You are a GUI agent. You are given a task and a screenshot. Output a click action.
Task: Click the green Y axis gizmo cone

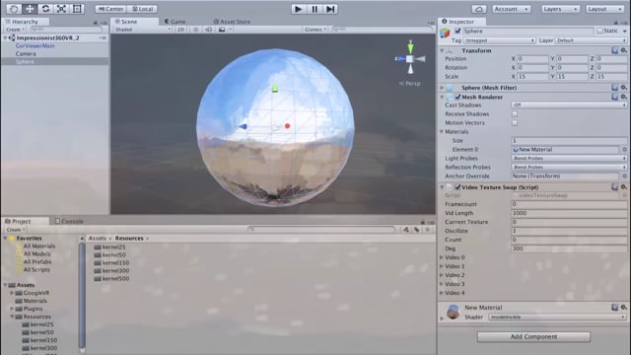click(410, 48)
